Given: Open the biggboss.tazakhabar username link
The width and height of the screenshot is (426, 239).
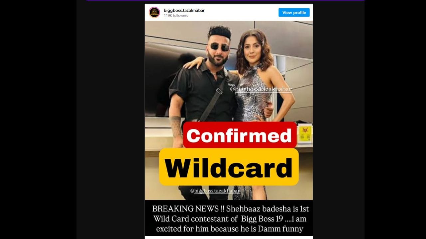Looking at the screenshot, I should (184, 10).
